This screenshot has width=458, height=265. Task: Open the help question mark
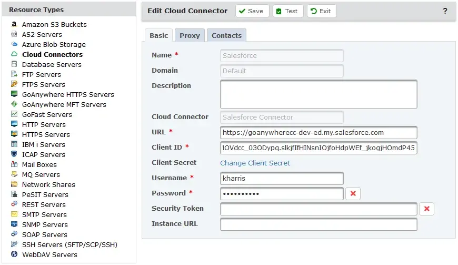(445, 11)
